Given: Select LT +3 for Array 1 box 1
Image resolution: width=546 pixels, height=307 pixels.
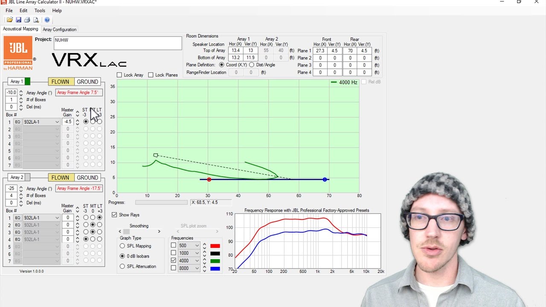Looking at the screenshot, I should click(x=99, y=122).
